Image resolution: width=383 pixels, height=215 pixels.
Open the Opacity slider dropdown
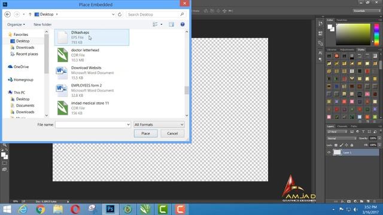(x=379, y=138)
